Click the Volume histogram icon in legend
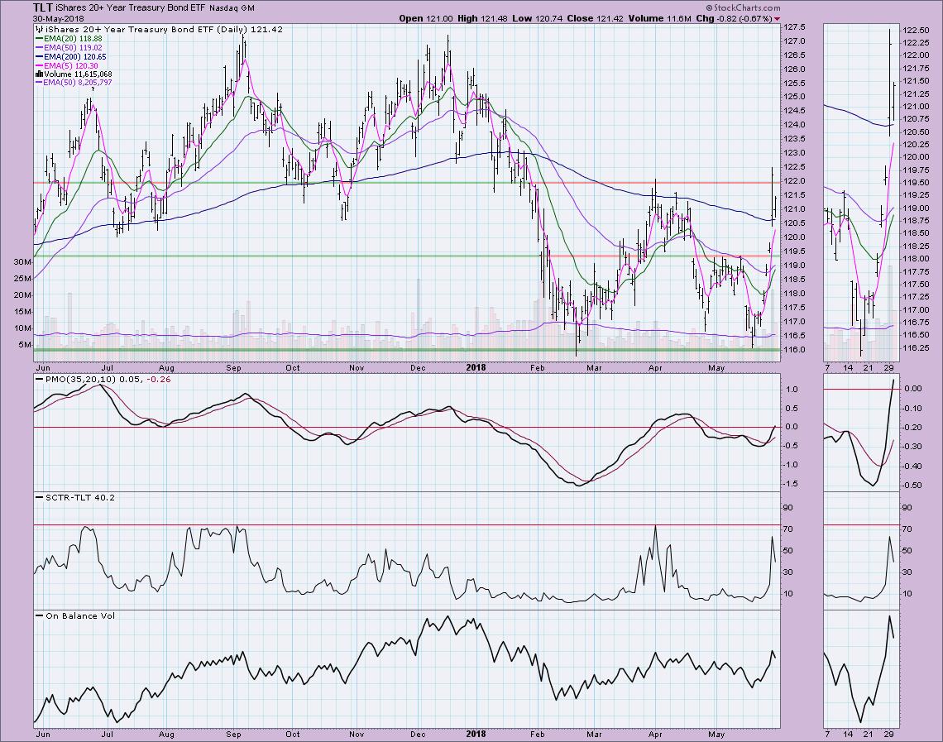Image resolution: width=943 pixels, height=742 pixels. (x=37, y=74)
